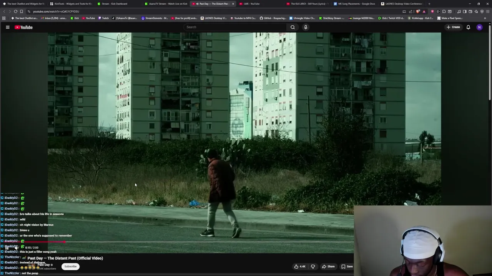The height and width of the screenshot is (276, 492).
Task: Focus the YouTube search field
Action: point(235,27)
